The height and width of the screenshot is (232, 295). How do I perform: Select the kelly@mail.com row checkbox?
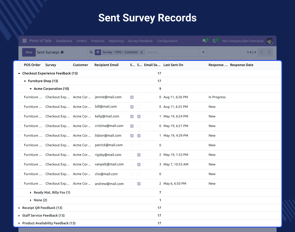pos(19,116)
